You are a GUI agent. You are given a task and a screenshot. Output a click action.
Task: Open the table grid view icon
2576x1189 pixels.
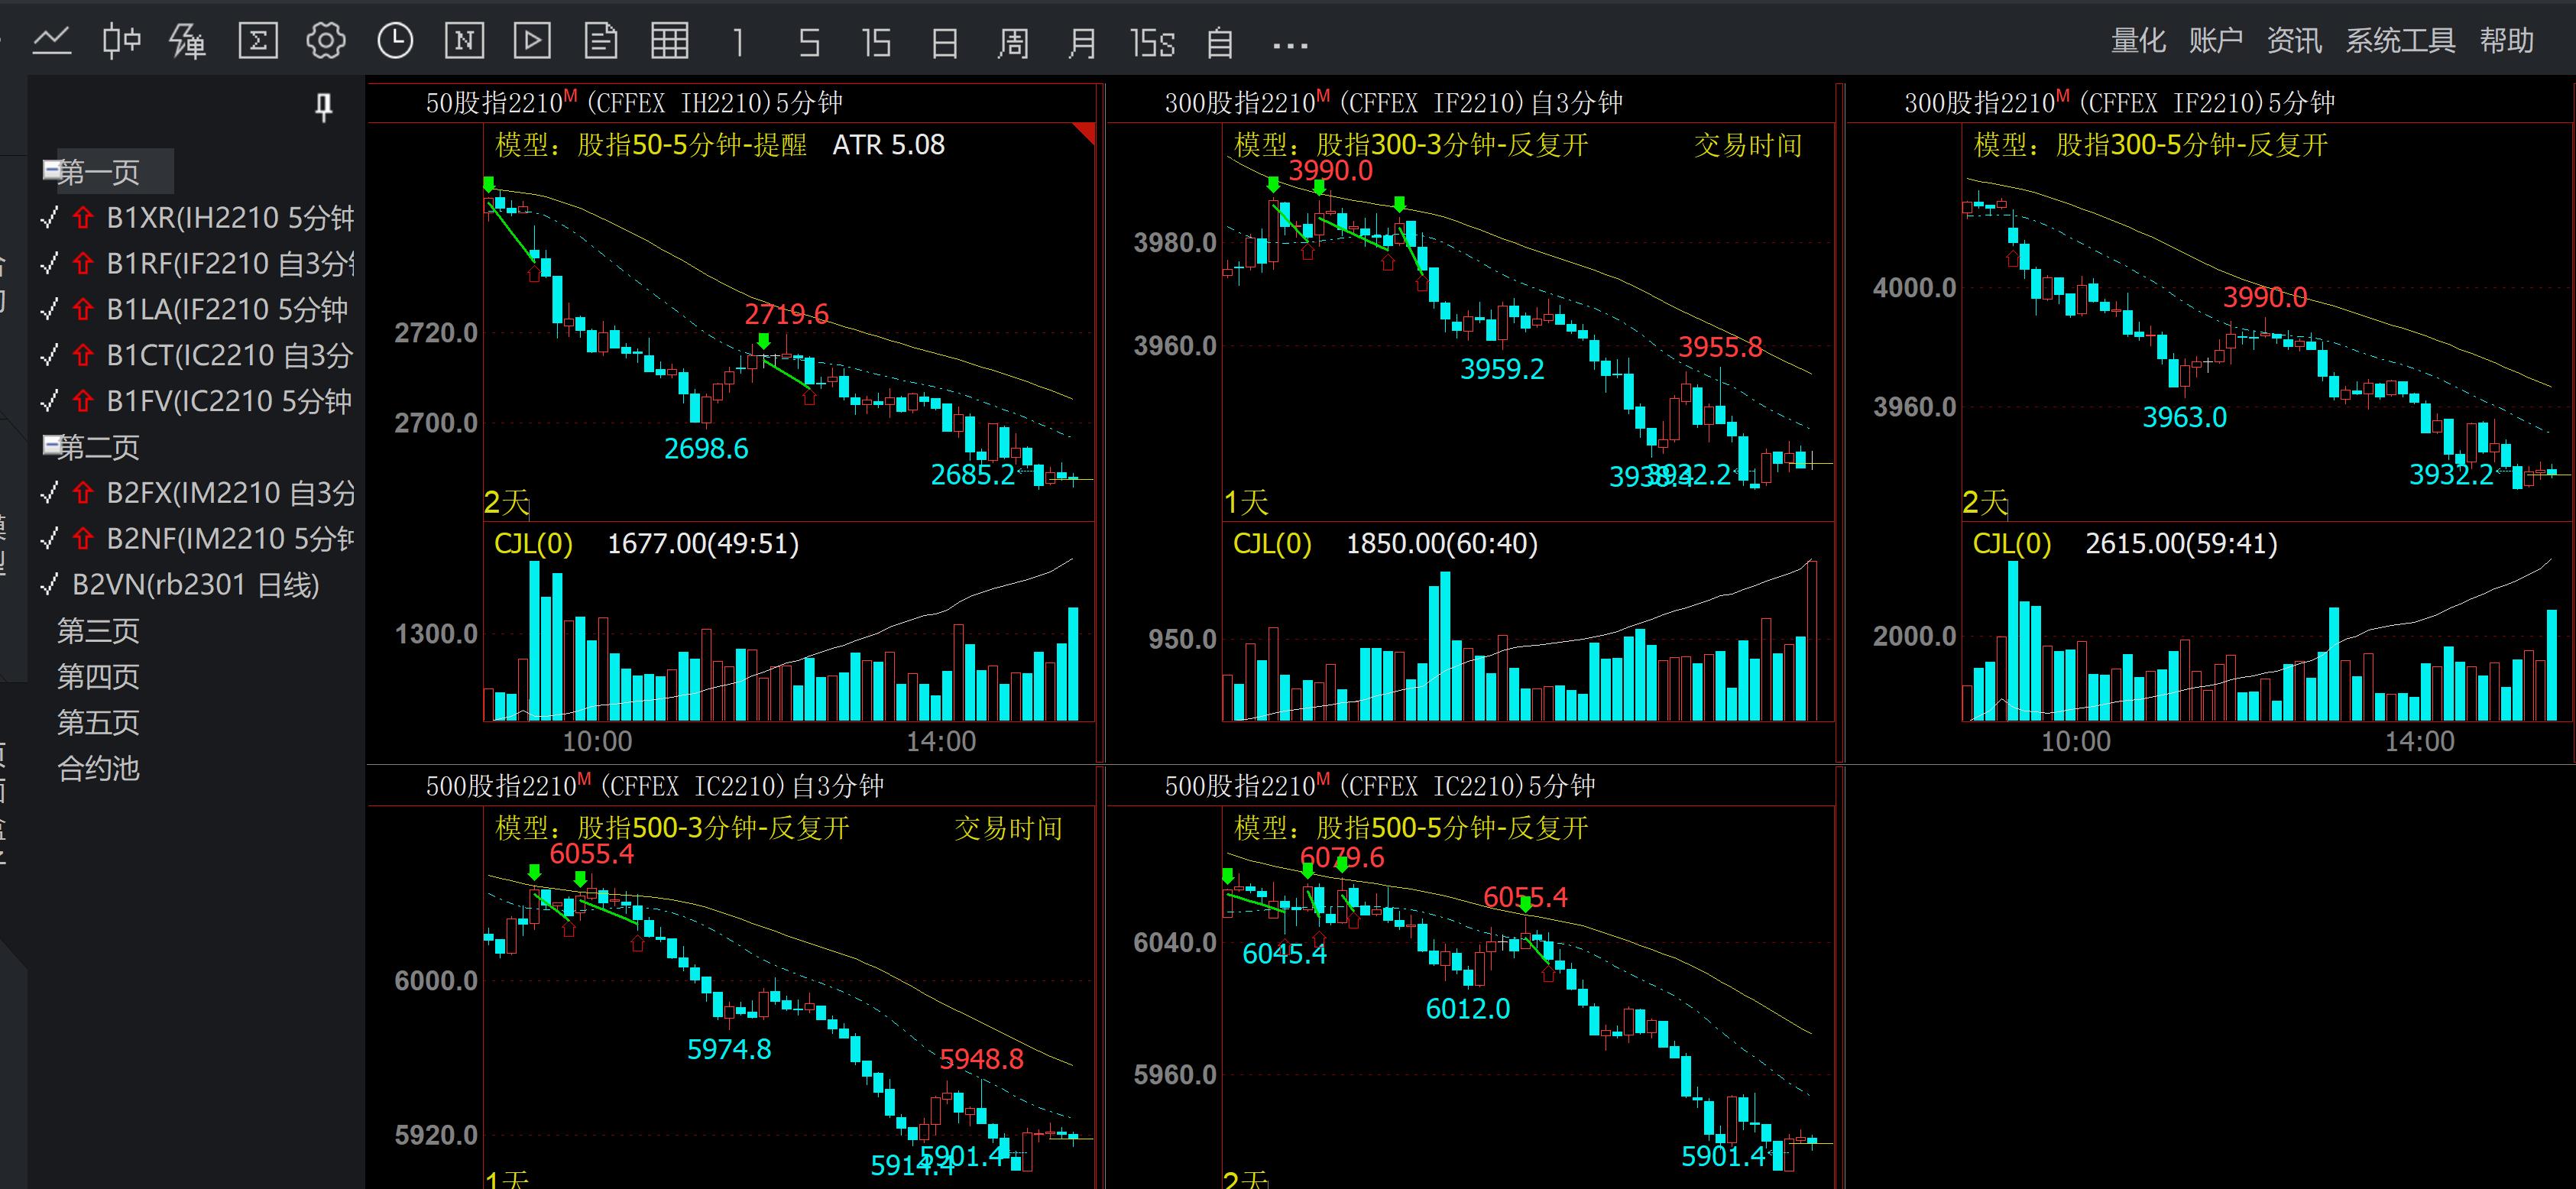click(x=669, y=41)
